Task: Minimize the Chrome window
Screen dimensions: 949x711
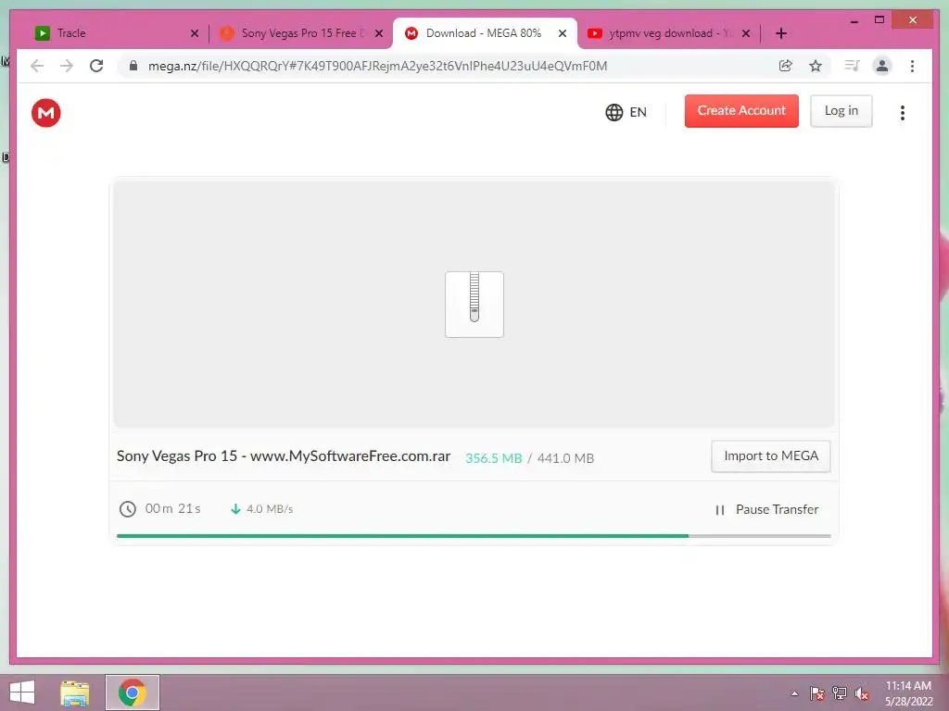Action: [x=854, y=20]
